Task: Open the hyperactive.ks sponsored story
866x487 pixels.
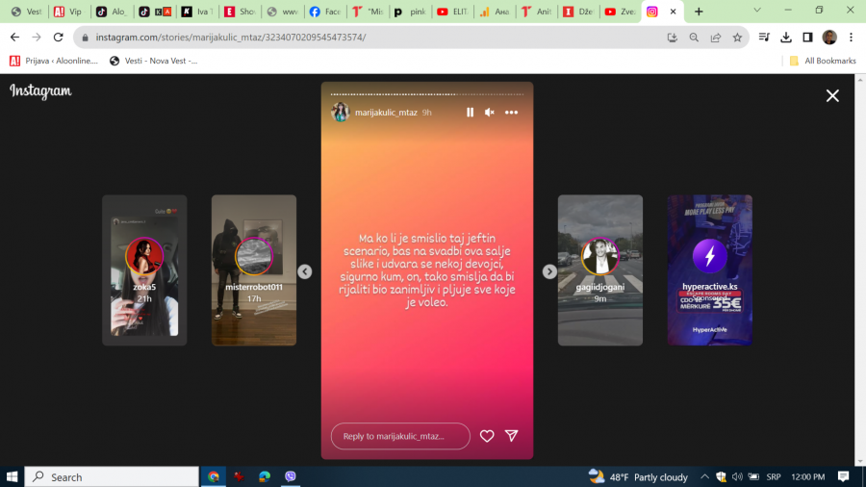Action: tap(709, 270)
